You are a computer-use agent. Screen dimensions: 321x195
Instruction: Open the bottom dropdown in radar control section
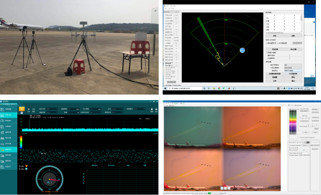pos(293,70)
